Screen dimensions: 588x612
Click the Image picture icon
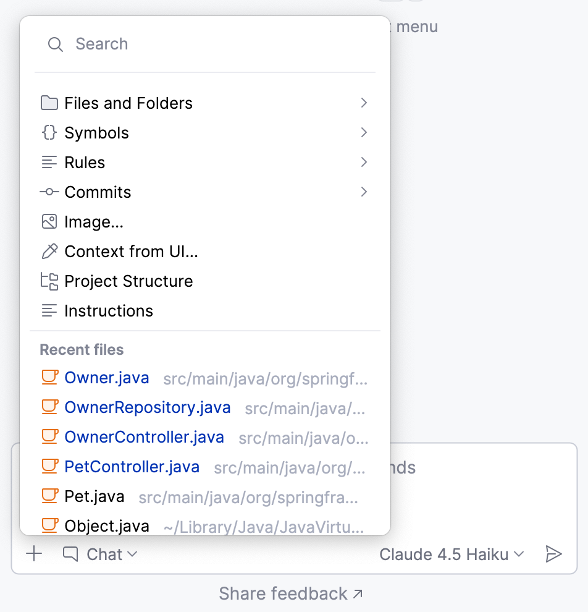pyautogui.click(x=49, y=222)
